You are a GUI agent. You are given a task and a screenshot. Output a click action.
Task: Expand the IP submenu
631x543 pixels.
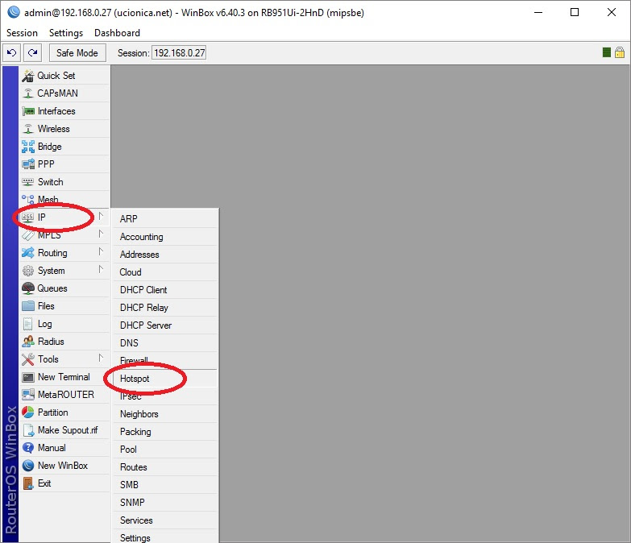[x=64, y=218]
